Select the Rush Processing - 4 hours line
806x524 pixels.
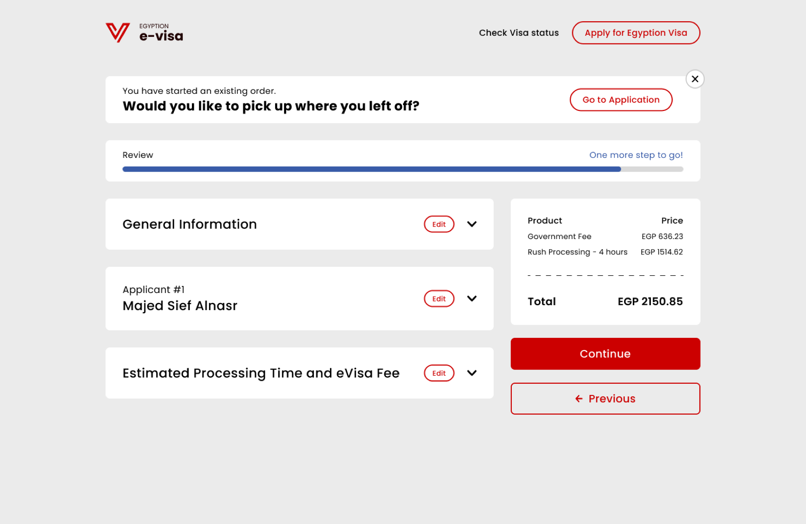click(605, 252)
